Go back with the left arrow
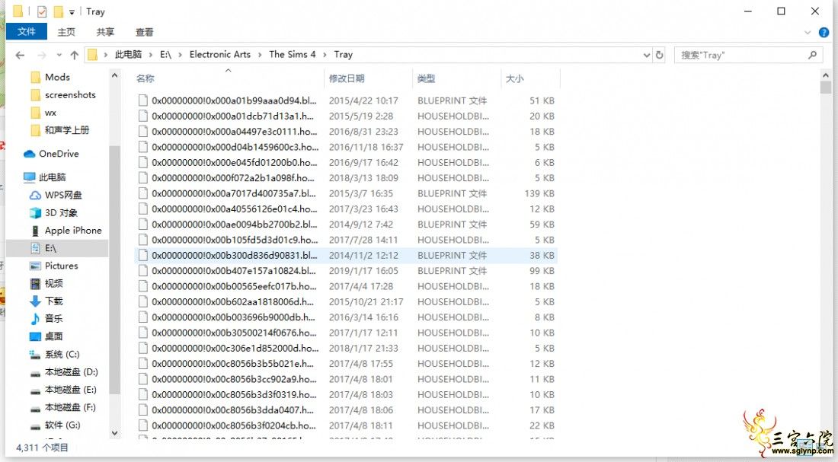This screenshot has height=462, width=838. (21, 55)
